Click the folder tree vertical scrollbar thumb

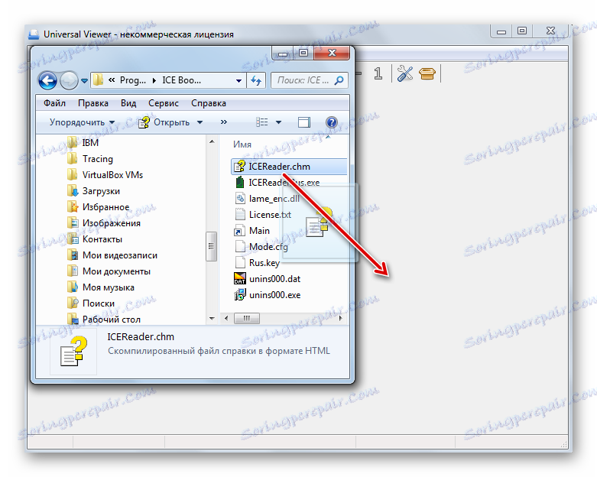211,246
